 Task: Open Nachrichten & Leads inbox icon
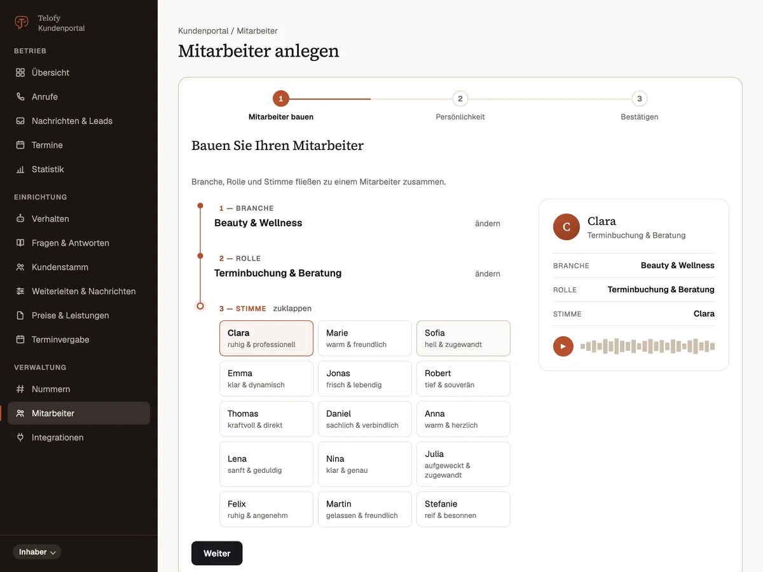click(x=20, y=121)
